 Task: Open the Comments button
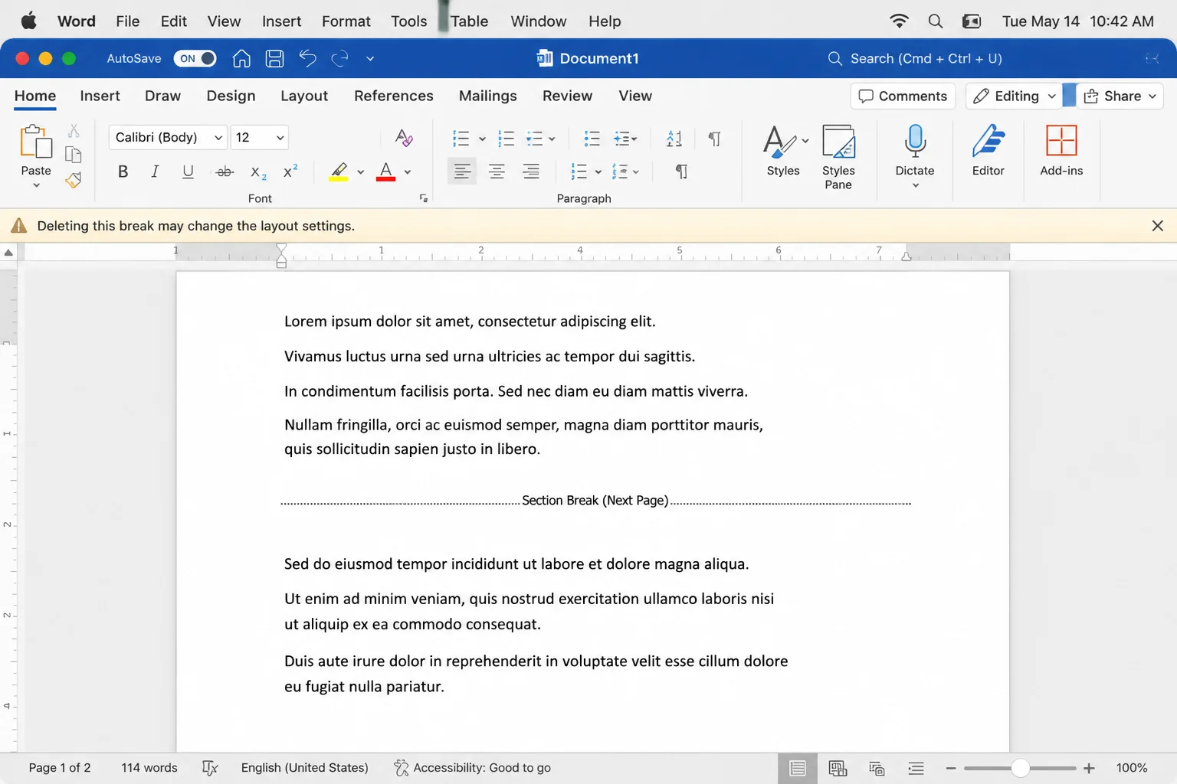click(x=903, y=96)
